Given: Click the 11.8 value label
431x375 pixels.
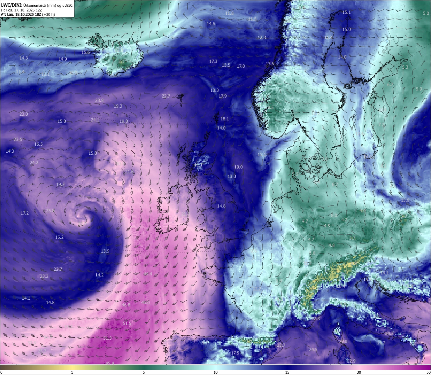Looking at the screenshot, I should (229, 13).
